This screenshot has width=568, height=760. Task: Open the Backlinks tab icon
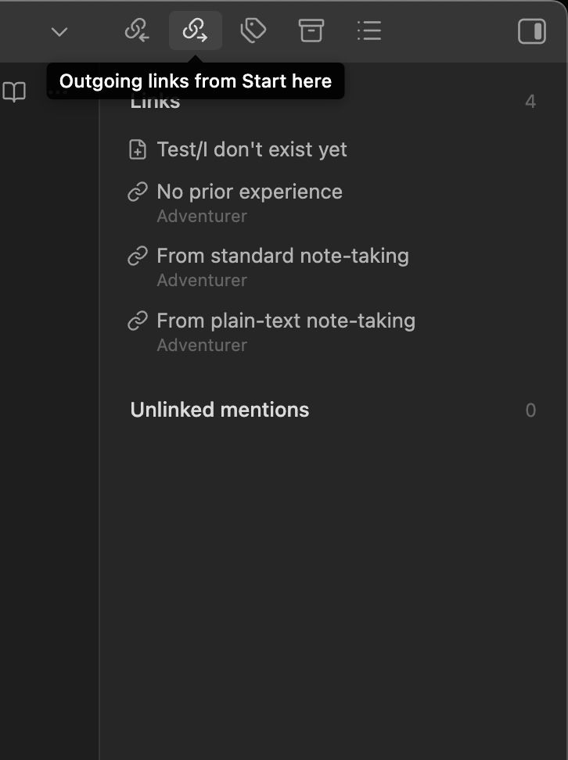pyautogui.click(x=137, y=30)
